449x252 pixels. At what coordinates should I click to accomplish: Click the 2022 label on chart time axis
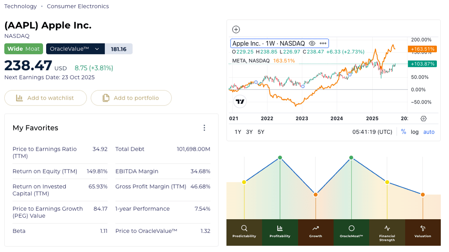[267, 118]
